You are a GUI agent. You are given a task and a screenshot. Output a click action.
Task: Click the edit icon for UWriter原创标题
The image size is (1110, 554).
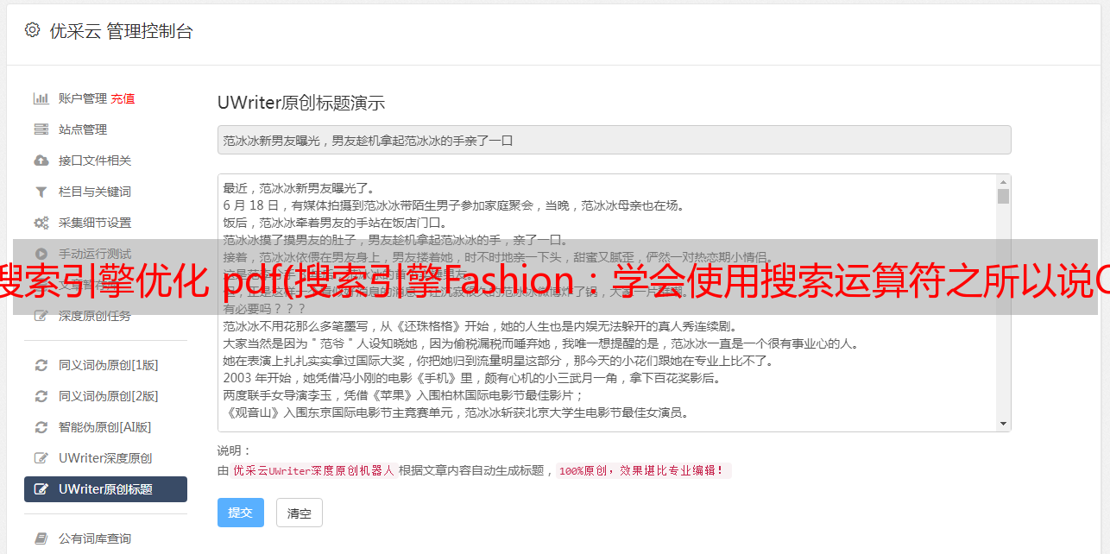point(41,489)
